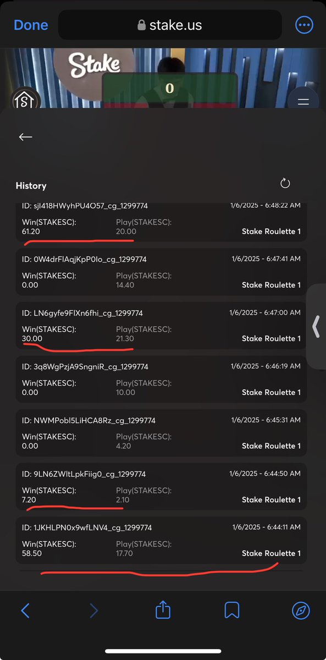
Task: Click timestamp 1/6/2025 - 6:46:19 AM
Action: [x=265, y=366]
